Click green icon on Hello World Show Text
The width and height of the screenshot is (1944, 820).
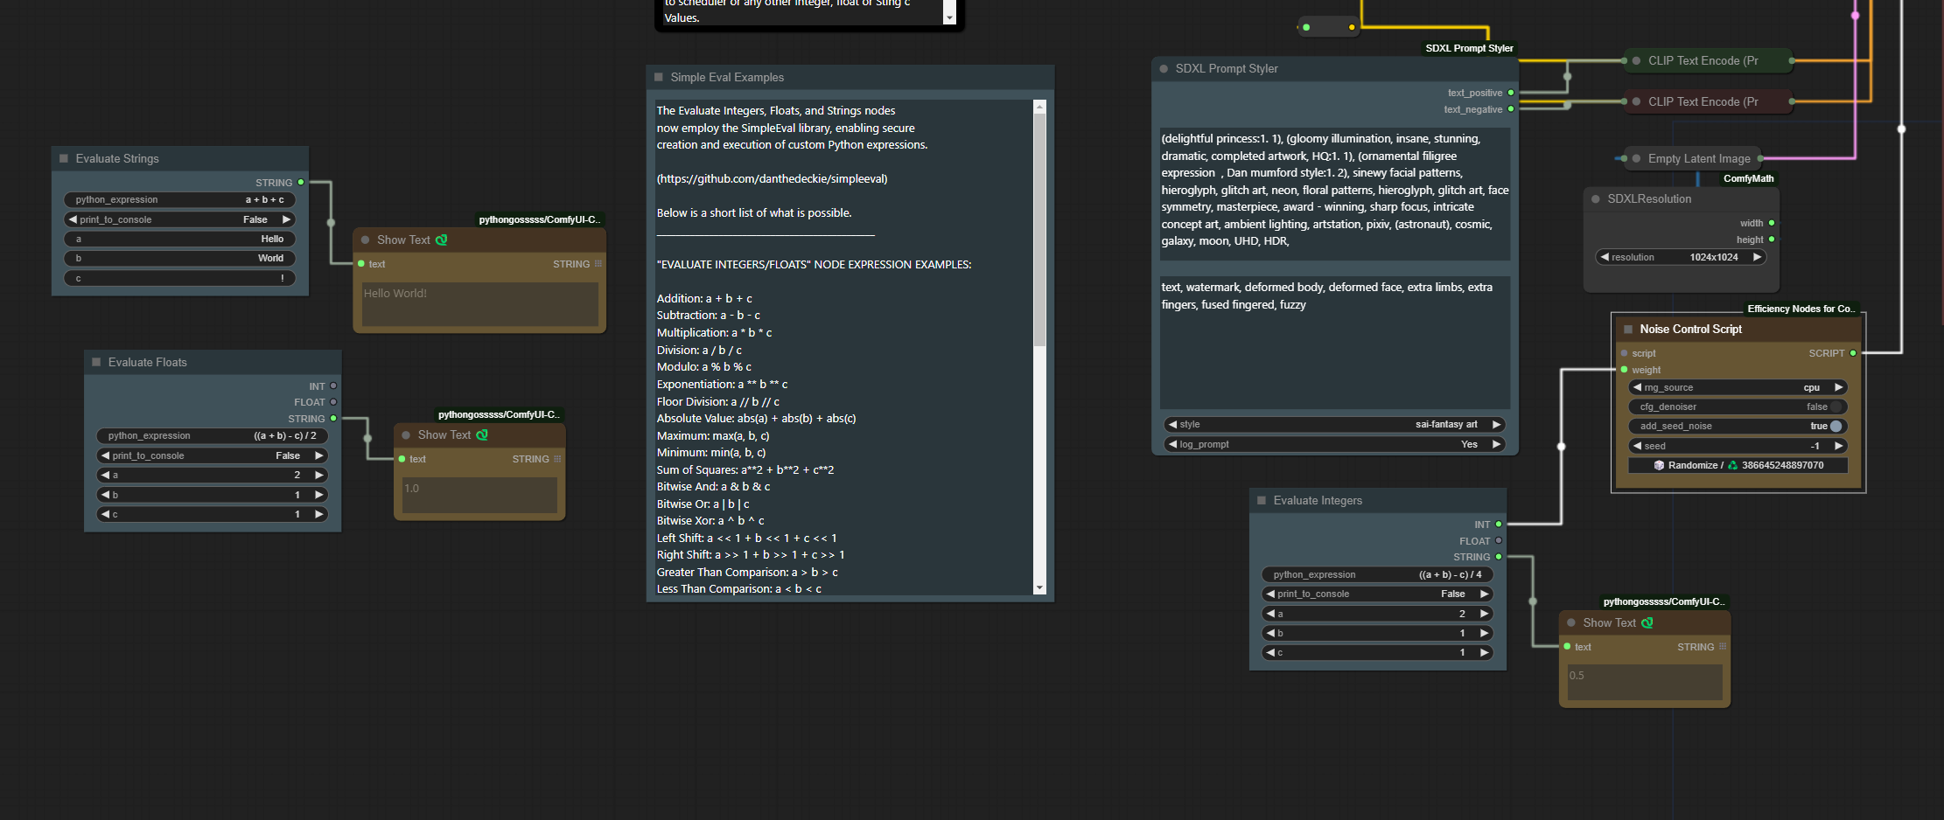point(441,240)
